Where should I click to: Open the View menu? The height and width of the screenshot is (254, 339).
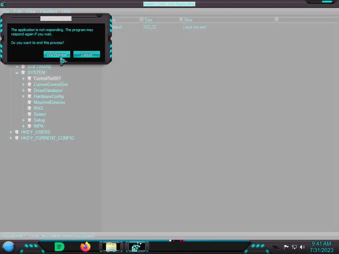(31, 11)
